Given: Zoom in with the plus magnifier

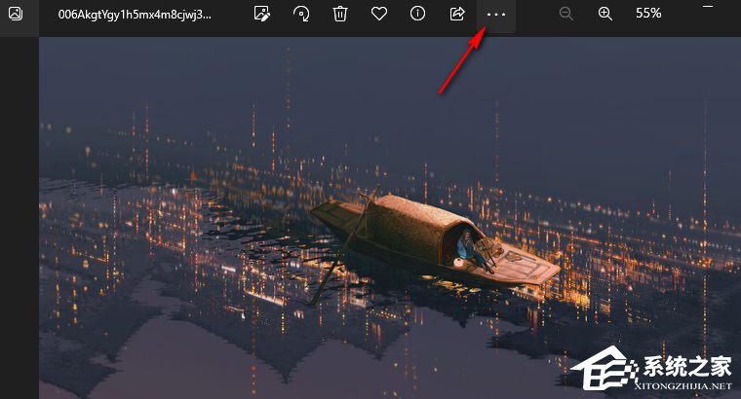Looking at the screenshot, I should coord(604,14).
